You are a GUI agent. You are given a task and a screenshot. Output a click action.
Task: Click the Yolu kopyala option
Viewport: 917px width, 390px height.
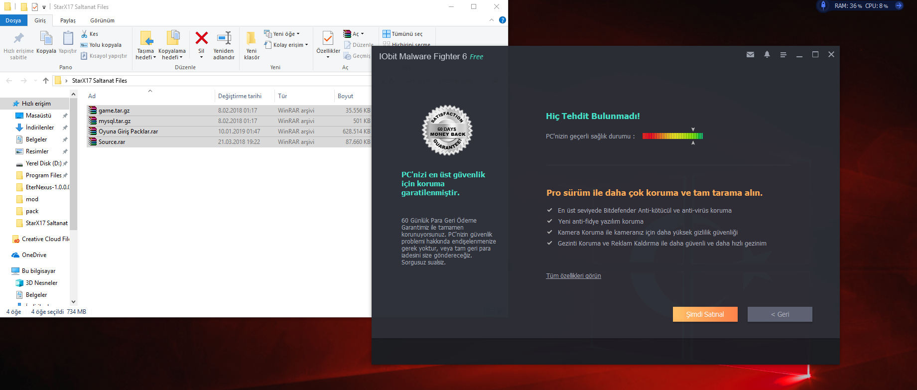[101, 45]
